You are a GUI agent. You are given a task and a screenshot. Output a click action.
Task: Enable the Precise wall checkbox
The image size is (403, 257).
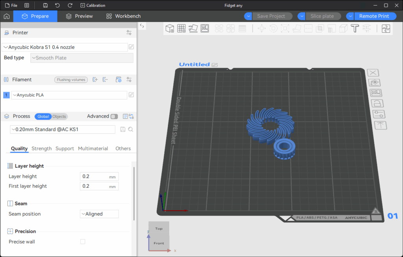coord(83,242)
